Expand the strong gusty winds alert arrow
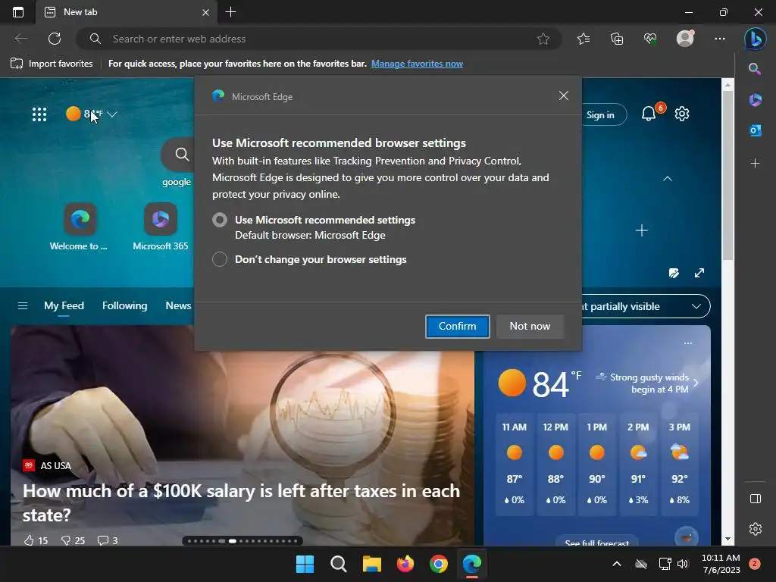Screen dimensions: 776x582 point(696,383)
